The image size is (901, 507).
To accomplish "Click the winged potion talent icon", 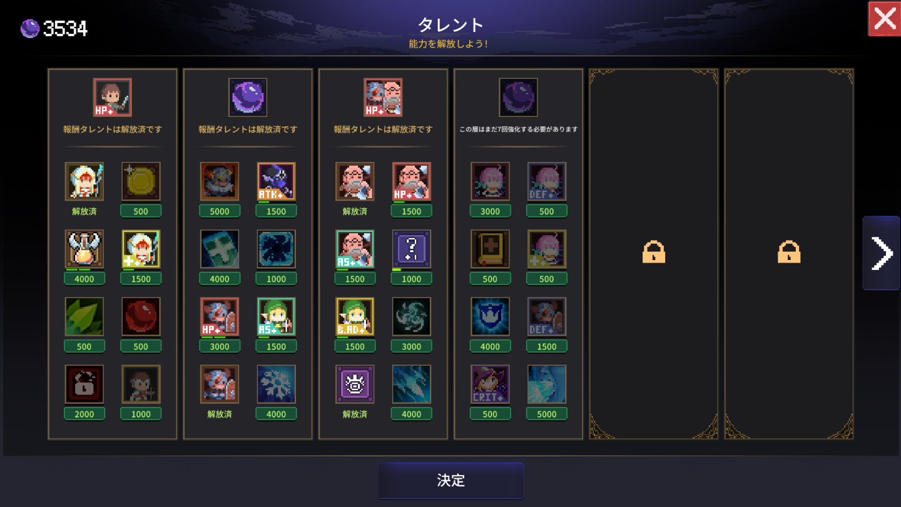I will pyautogui.click(x=84, y=249).
